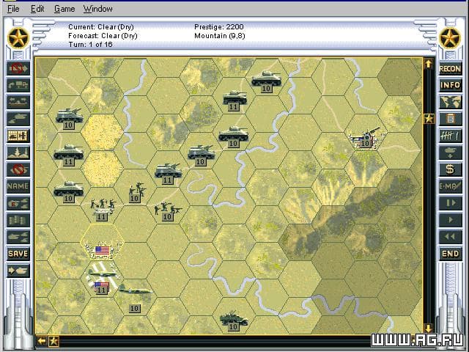
Task: Click the map scroll left arrow
Action: click(x=42, y=340)
